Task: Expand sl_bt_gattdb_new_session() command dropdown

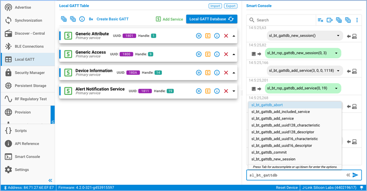Action: [x=338, y=35]
